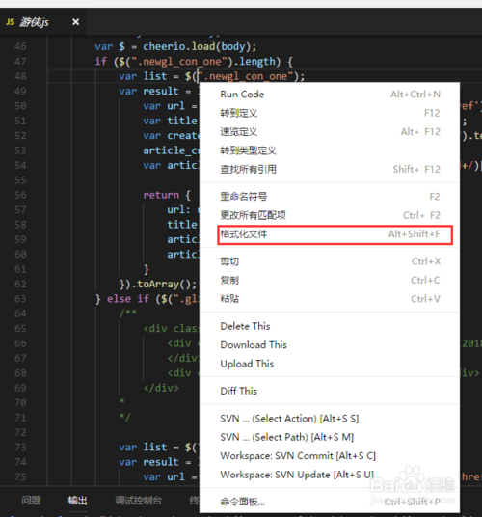Click line number 46 in gutter
Image resolution: width=482 pixels, height=517 pixels.
point(20,46)
